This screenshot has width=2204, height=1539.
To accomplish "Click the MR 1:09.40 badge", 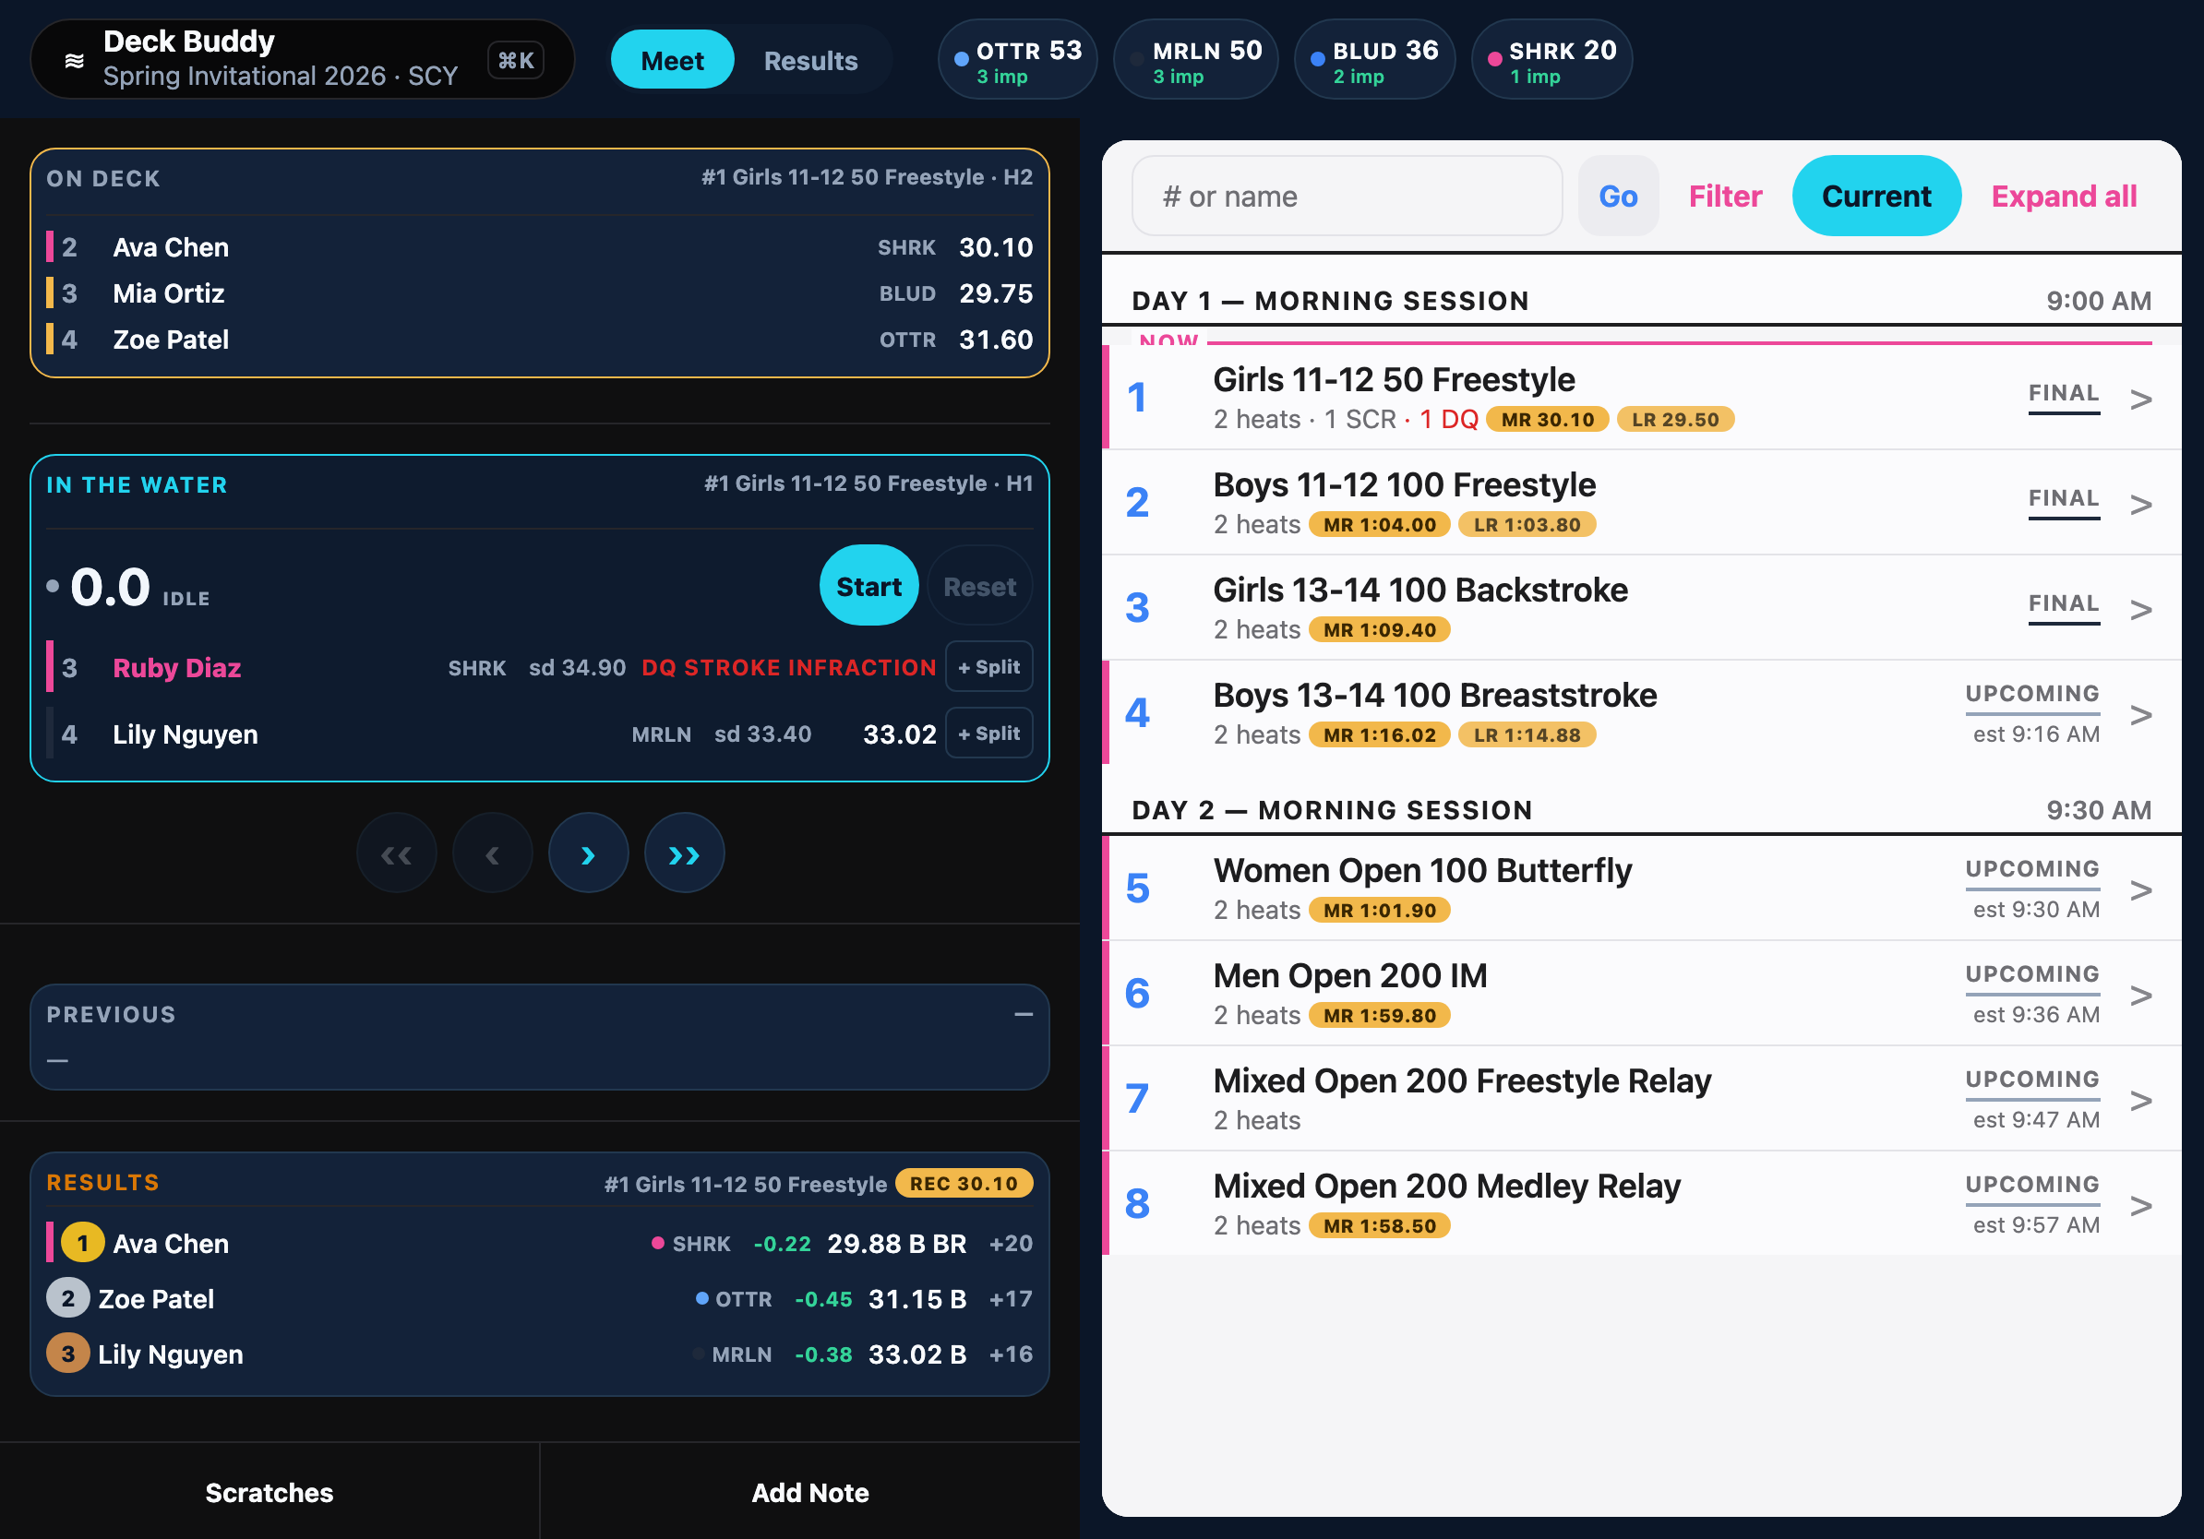I will point(1380,629).
